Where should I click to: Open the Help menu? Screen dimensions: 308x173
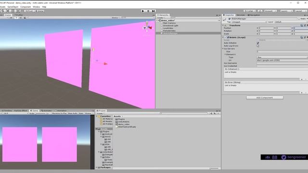(x=44, y=7)
